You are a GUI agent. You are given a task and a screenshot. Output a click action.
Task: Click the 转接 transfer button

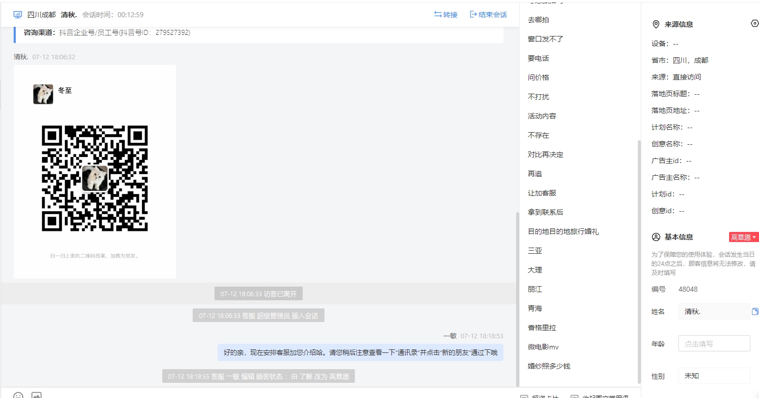tap(446, 15)
